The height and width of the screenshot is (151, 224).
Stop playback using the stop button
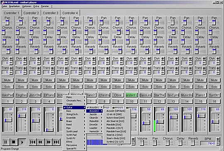pos(14,142)
